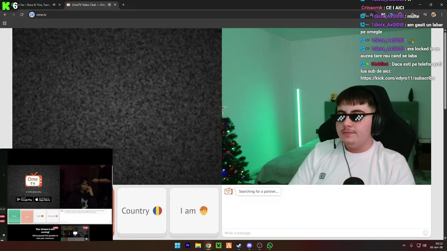
Task: Open the emoji picker in chat box
Action: click(425, 233)
